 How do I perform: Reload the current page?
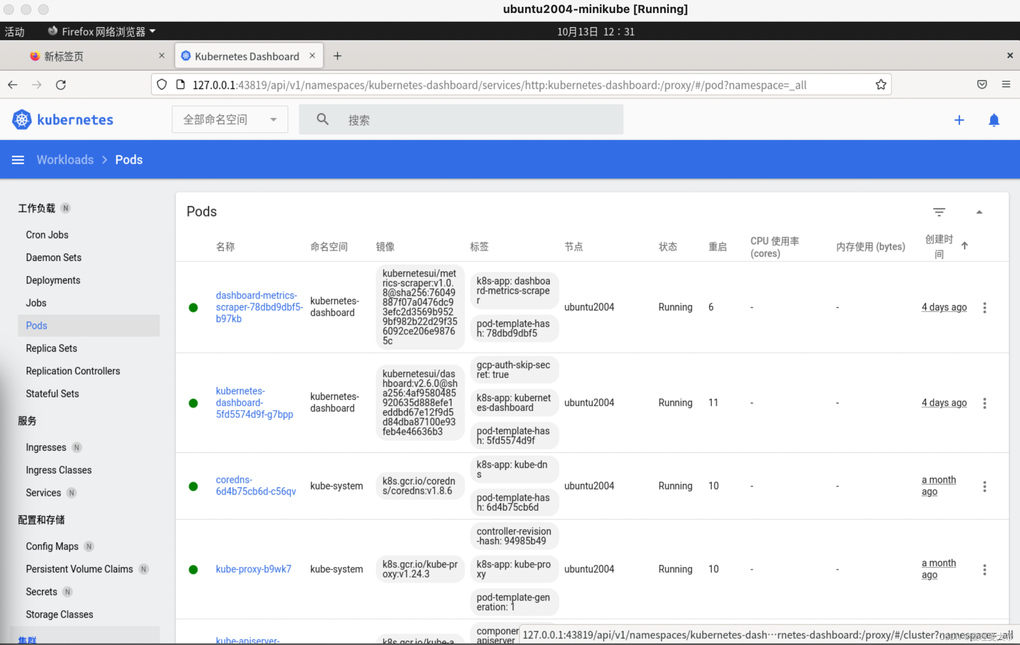(61, 85)
